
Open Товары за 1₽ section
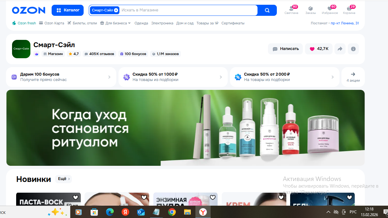tap(207, 23)
